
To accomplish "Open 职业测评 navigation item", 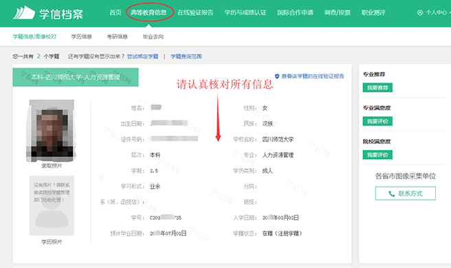I will click(373, 12).
